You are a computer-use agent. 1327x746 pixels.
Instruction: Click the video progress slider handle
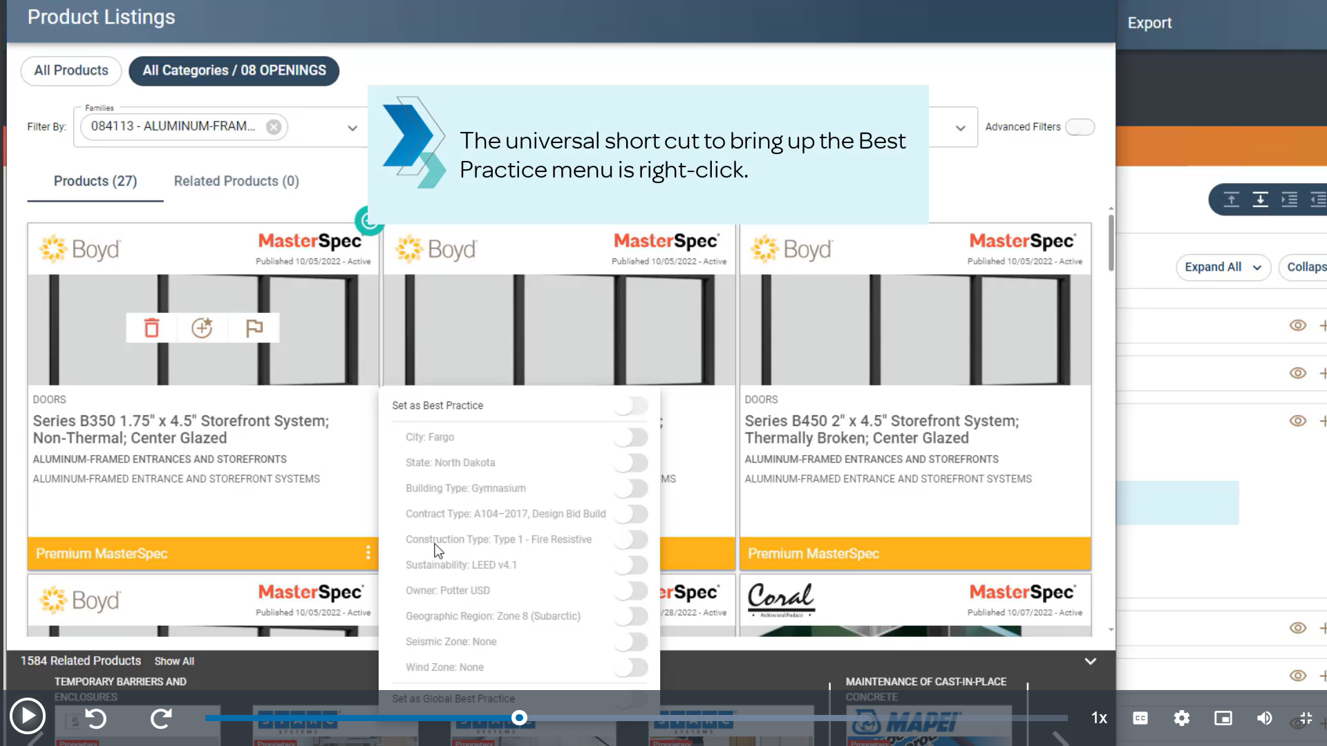point(519,718)
